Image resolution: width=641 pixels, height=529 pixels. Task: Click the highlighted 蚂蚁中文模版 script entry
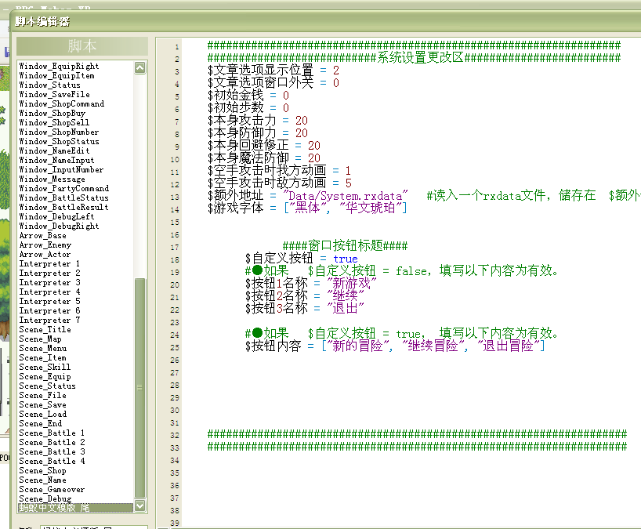coord(76,508)
